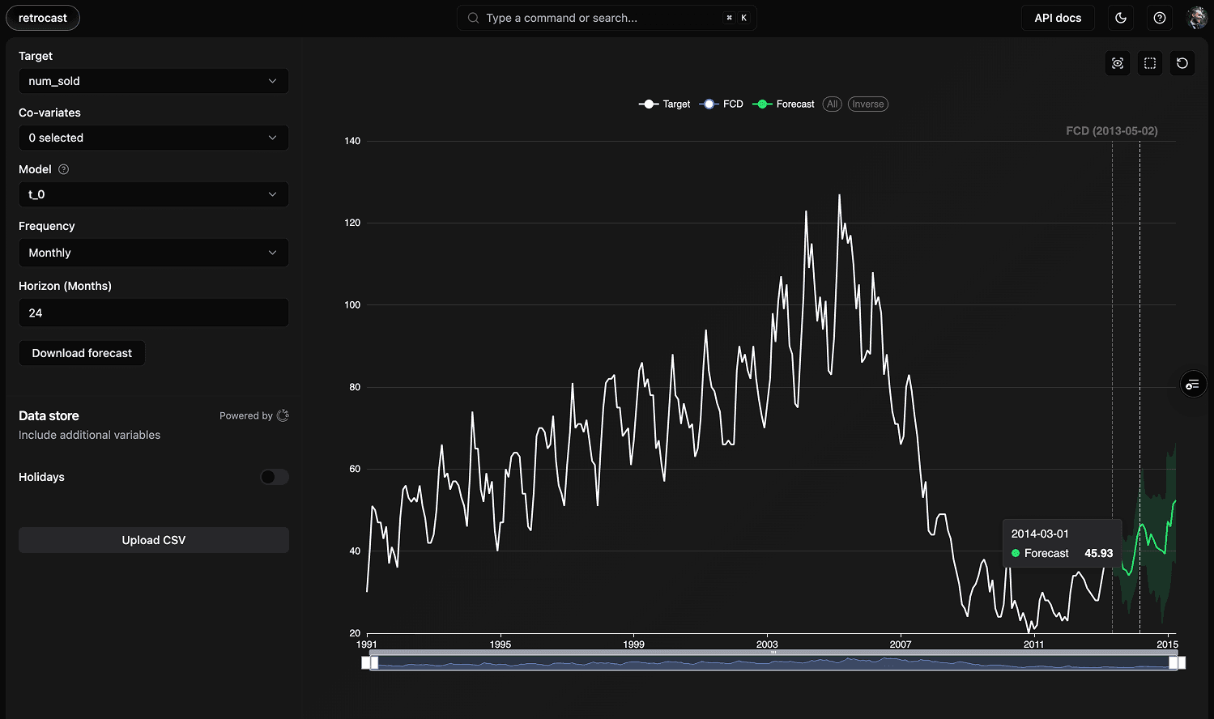
Task: Click the user profile avatar
Action: tap(1196, 18)
